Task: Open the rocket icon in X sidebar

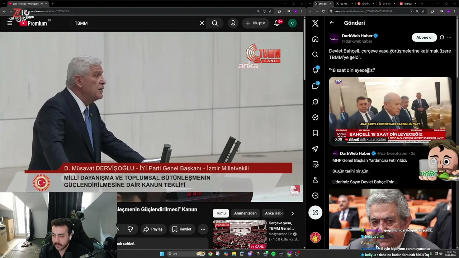Action: click(315, 149)
